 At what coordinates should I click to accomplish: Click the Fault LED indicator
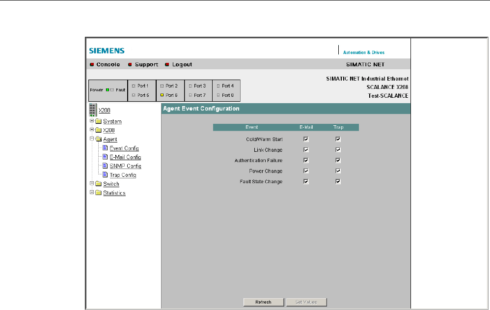pos(112,90)
